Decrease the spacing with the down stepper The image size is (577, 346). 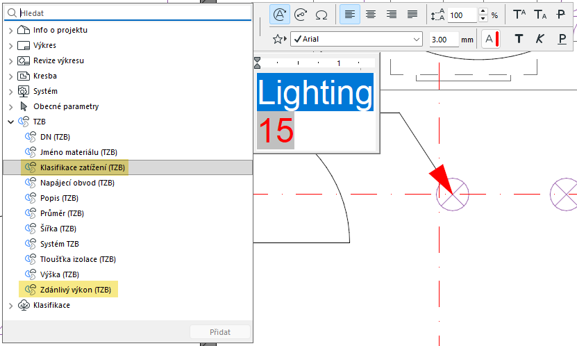point(483,19)
